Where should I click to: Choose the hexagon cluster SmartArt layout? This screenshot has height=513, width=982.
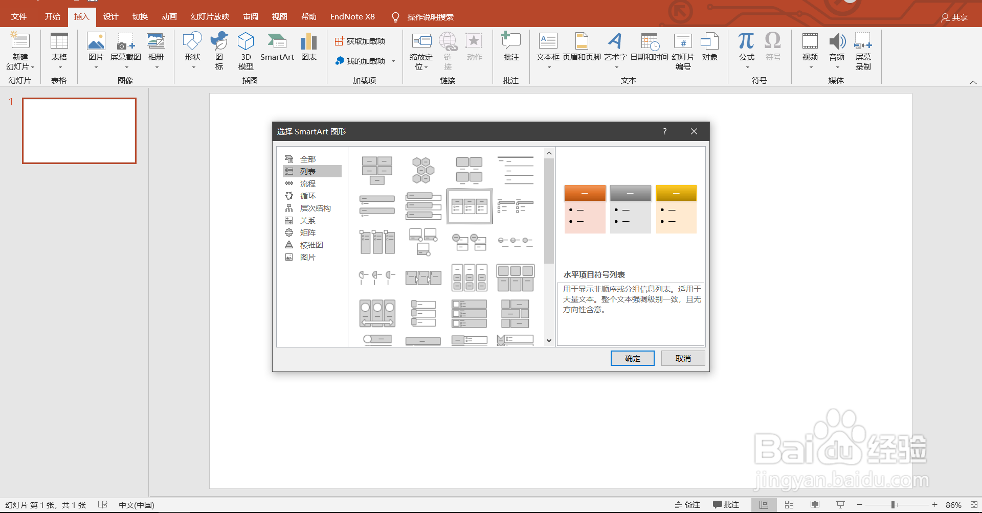pos(423,170)
